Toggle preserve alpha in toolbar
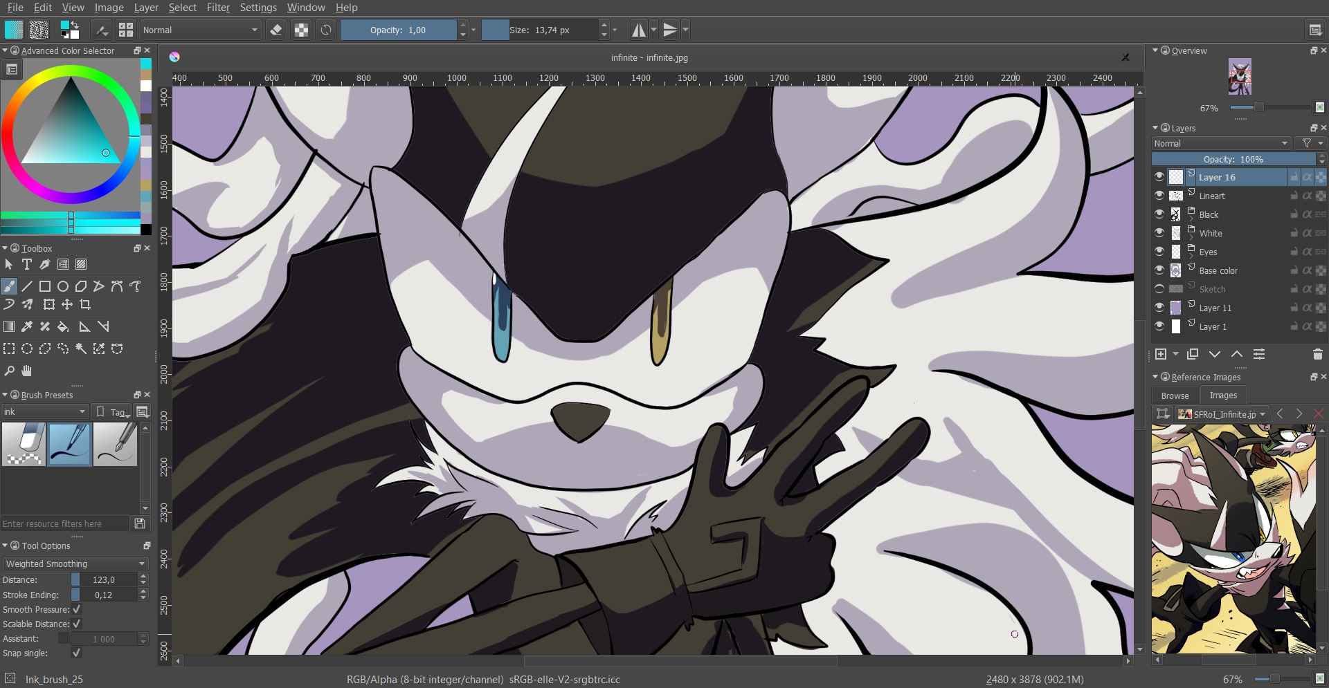Image resolution: width=1329 pixels, height=688 pixels. [x=301, y=30]
